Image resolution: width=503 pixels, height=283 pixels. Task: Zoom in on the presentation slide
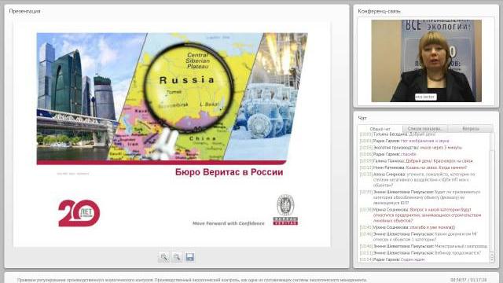(x=164, y=257)
